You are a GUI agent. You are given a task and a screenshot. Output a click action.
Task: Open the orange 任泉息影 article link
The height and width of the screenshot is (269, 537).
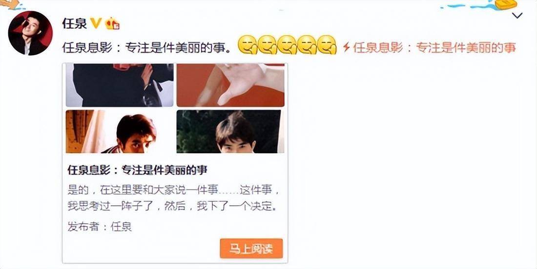point(434,47)
